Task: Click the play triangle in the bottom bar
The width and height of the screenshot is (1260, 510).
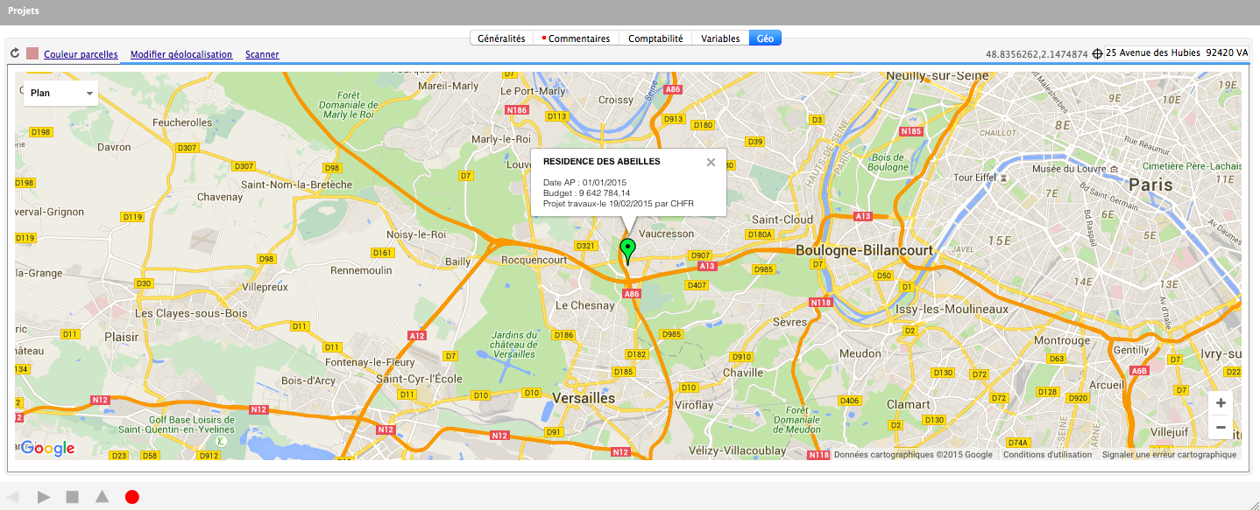Action: (x=44, y=497)
